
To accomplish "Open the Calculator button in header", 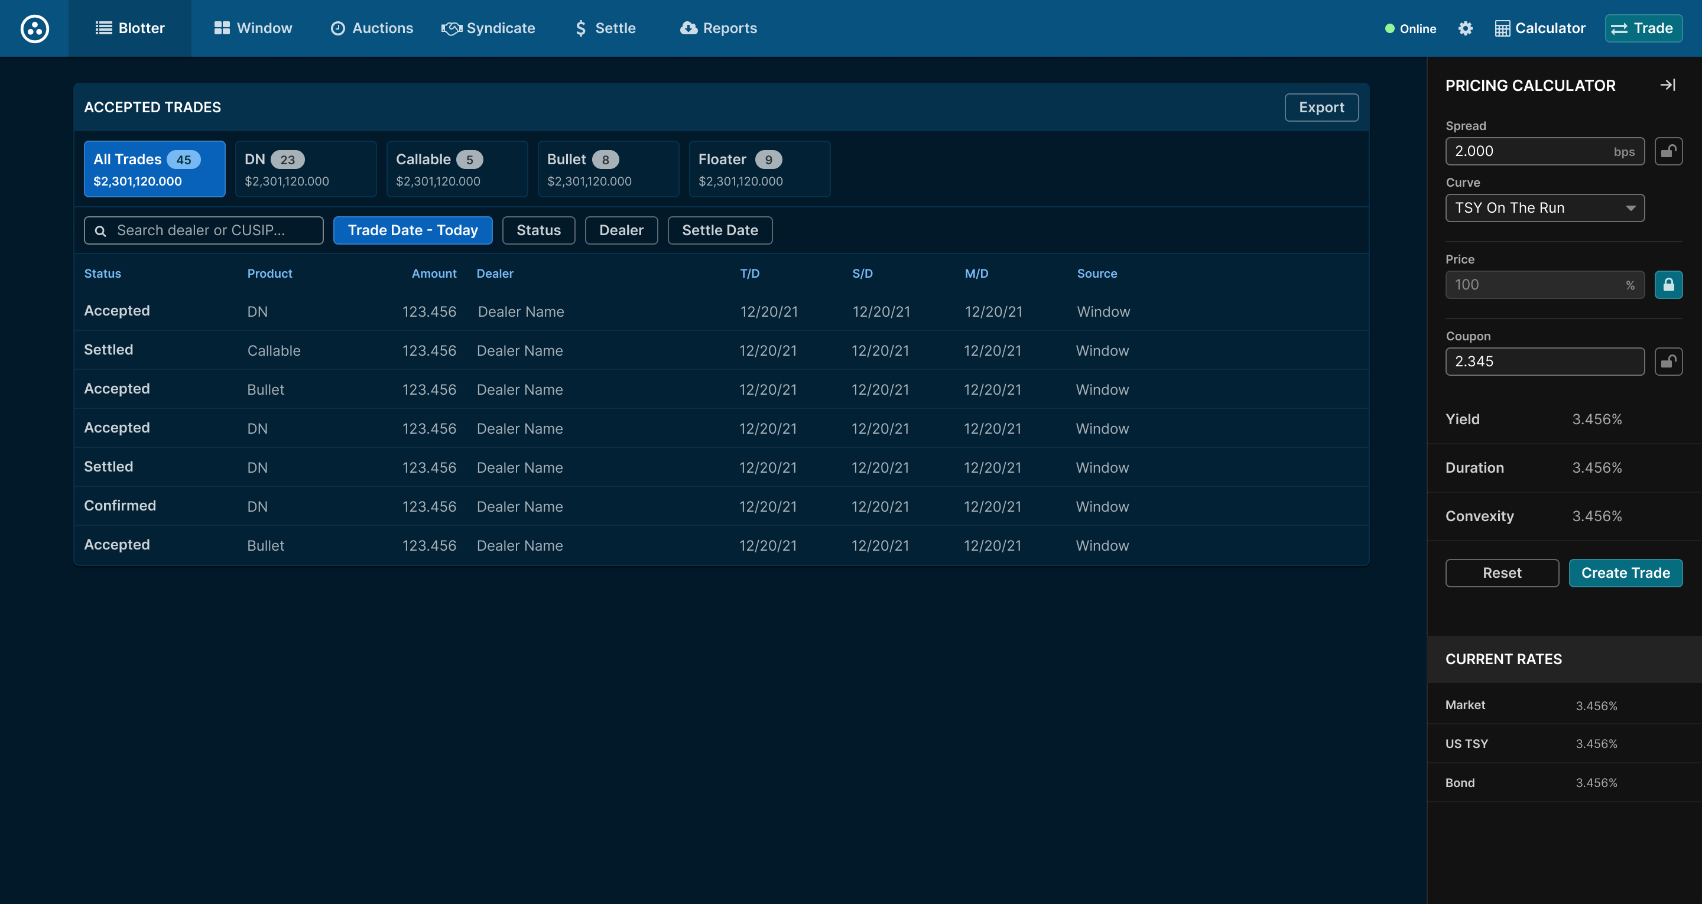I will (x=1540, y=28).
